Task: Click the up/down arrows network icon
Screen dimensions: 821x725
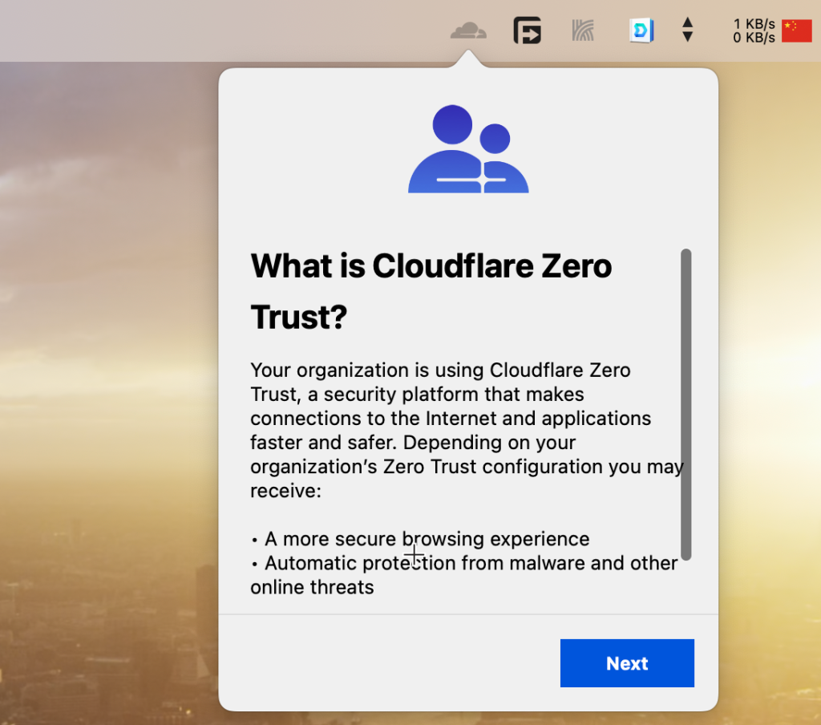Action: 687,30
